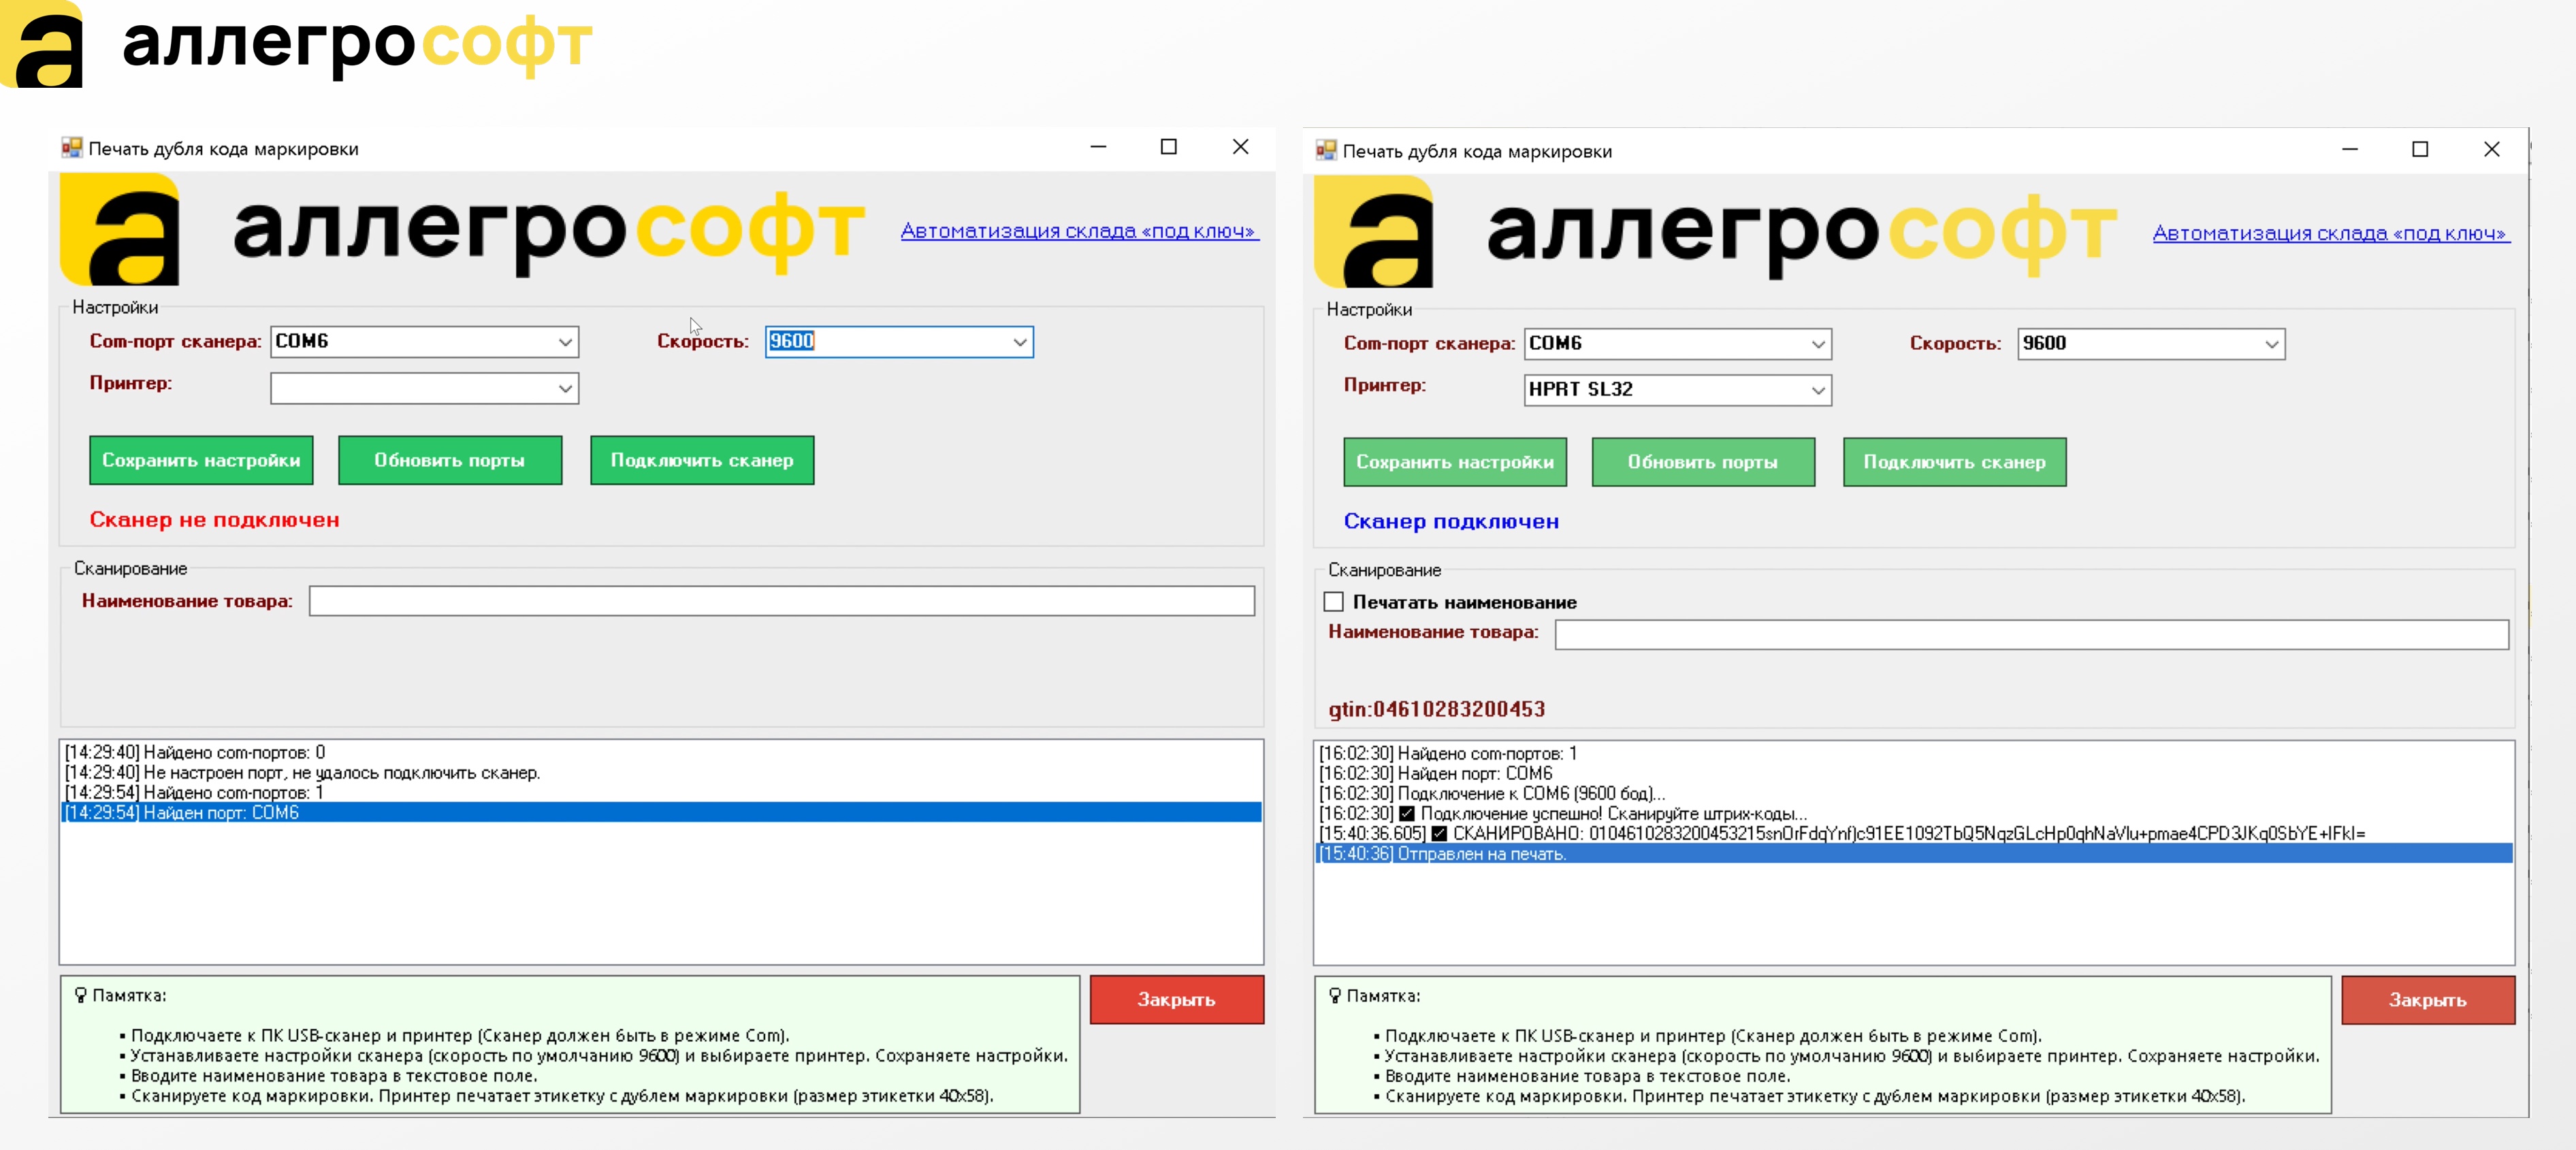Click the yellow Allegrosoft logo in left window
Image resolution: width=2576 pixels, height=1150 pixels.
click(121, 230)
